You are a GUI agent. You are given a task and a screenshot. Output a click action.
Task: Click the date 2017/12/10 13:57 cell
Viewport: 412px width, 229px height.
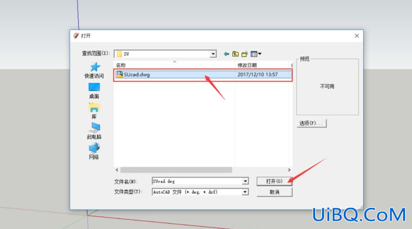click(257, 75)
